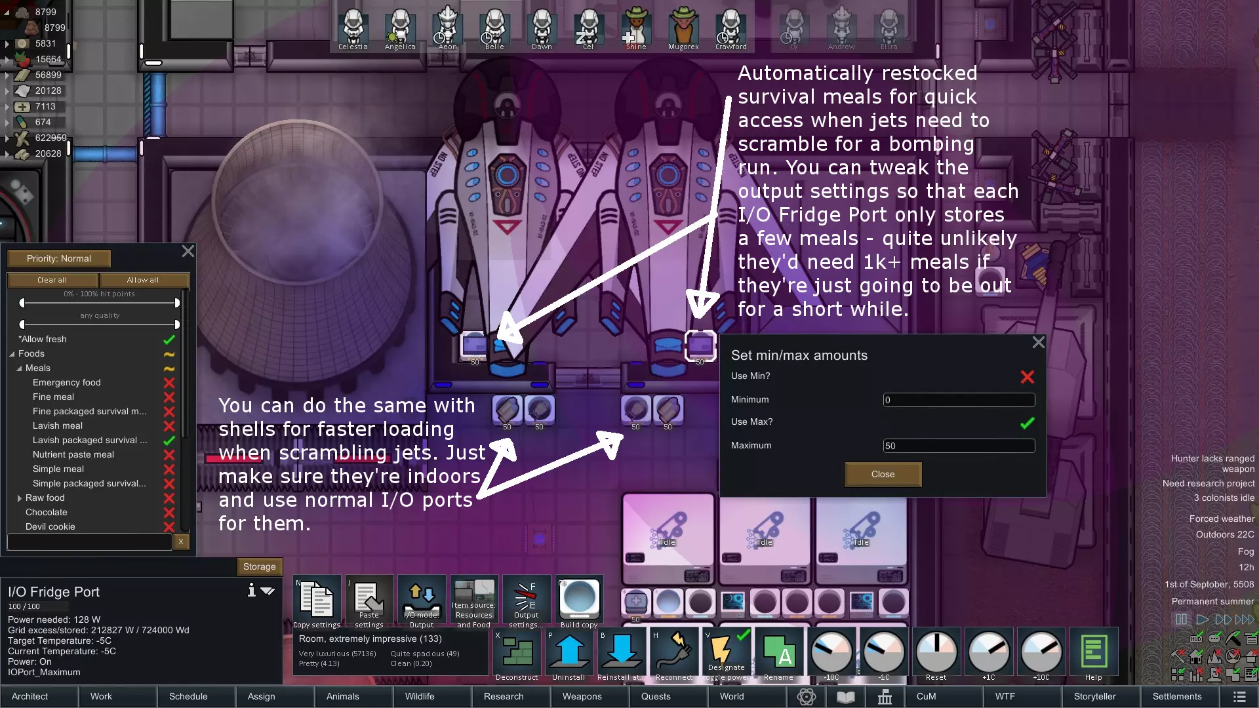Click the Clear all filter button
The image size is (1259, 708).
52,280
